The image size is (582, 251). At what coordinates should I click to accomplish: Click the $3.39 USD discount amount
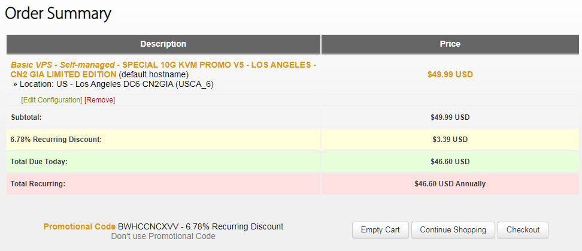coord(450,140)
